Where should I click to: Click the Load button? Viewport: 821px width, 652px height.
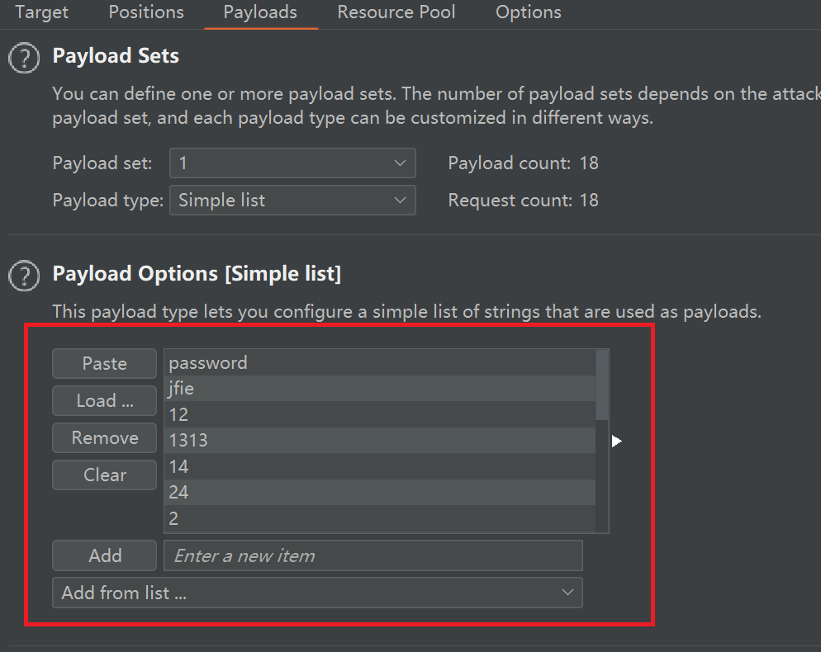[x=104, y=401]
